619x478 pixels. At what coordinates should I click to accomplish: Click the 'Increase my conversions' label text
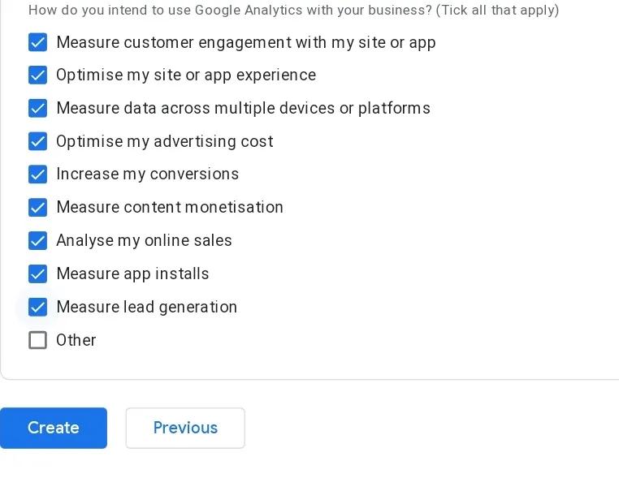click(147, 174)
